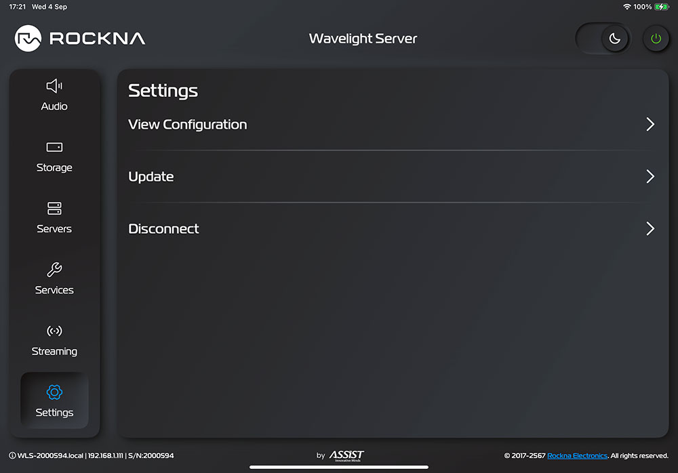Image resolution: width=678 pixels, height=473 pixels.
Task: Click the Services wrench icon
Action: pos(54,270)
